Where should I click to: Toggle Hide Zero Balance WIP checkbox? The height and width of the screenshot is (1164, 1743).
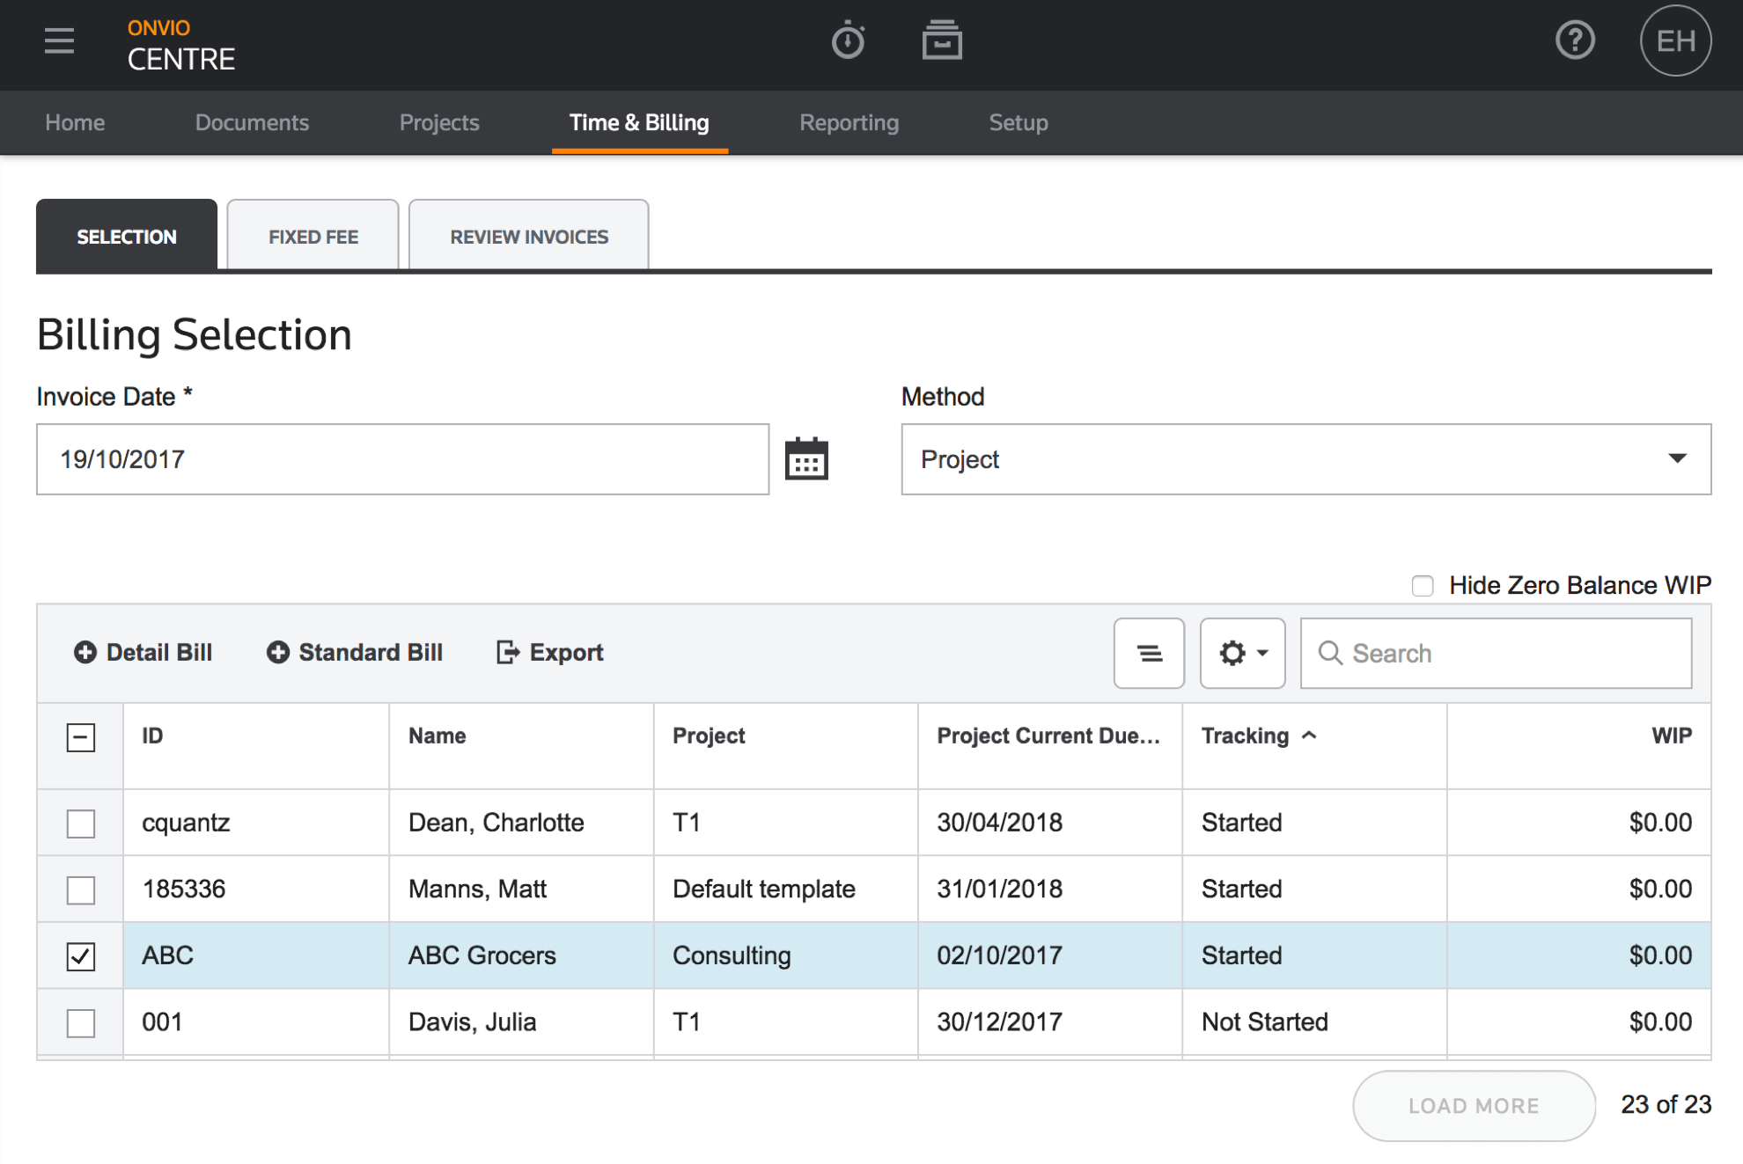point(1422,586)
